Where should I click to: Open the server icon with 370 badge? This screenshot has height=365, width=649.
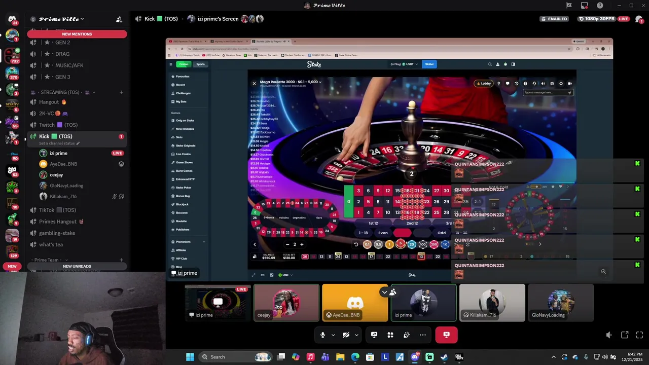(12, 72)
